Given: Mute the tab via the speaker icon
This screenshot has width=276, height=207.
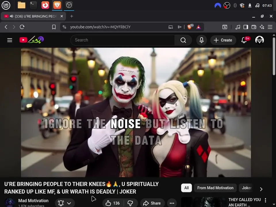Looking at the screenshot, I should [x=11, y=16].
